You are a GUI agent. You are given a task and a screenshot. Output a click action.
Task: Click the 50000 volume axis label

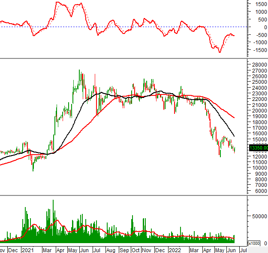[x=258, y=216]
